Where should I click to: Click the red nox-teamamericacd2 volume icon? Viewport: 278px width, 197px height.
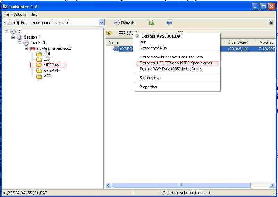(x=33, y=48)
